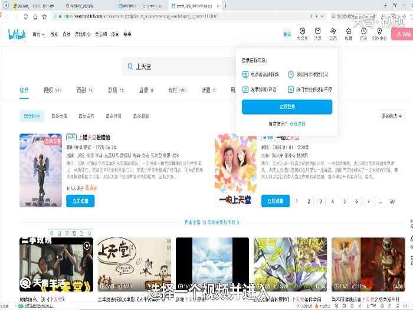The height and width of the screenshot is (310, 413).
Task: Switch to the 番剧 results tab
Action: click(84, 90)
